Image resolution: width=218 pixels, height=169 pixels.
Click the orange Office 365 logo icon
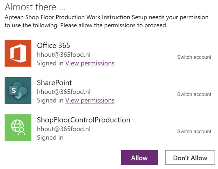coord(18,53)
